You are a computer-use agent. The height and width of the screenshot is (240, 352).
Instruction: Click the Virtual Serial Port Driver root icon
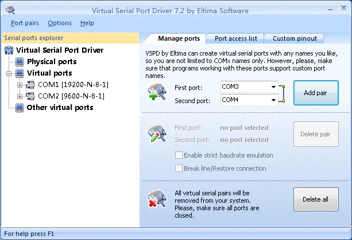[x=9, y=50]
